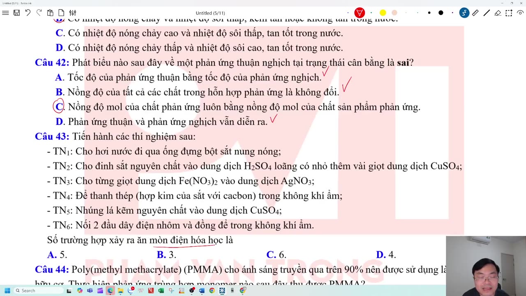
Task: Click the TN4 experiment line
Action: tap(194, 196)
